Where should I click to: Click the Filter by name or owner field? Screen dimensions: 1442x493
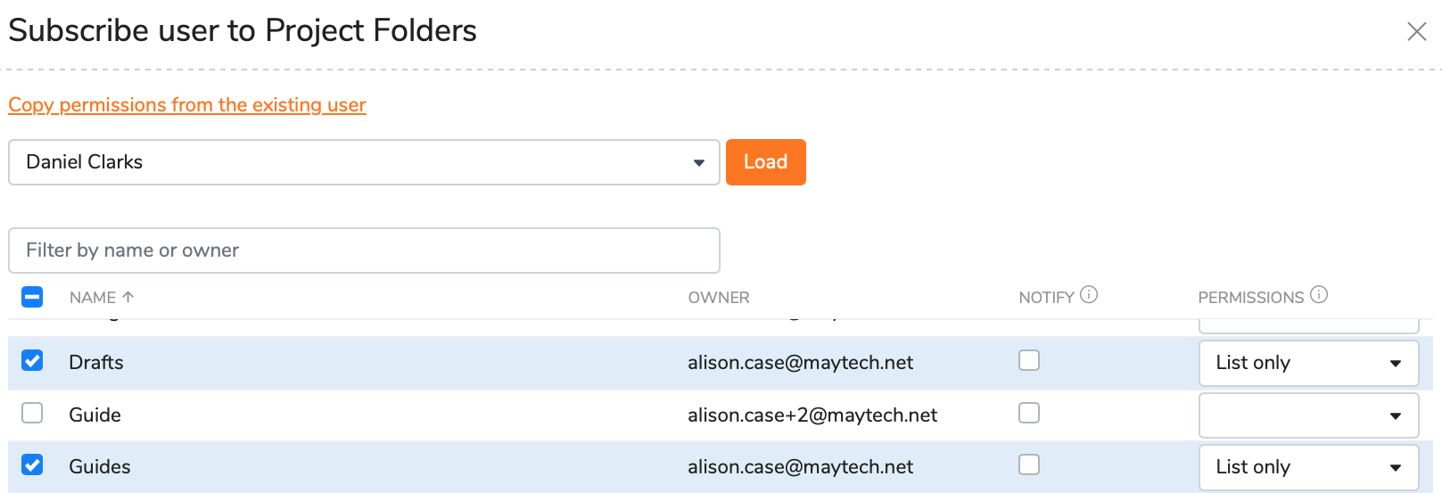click(x=364, y=251)
